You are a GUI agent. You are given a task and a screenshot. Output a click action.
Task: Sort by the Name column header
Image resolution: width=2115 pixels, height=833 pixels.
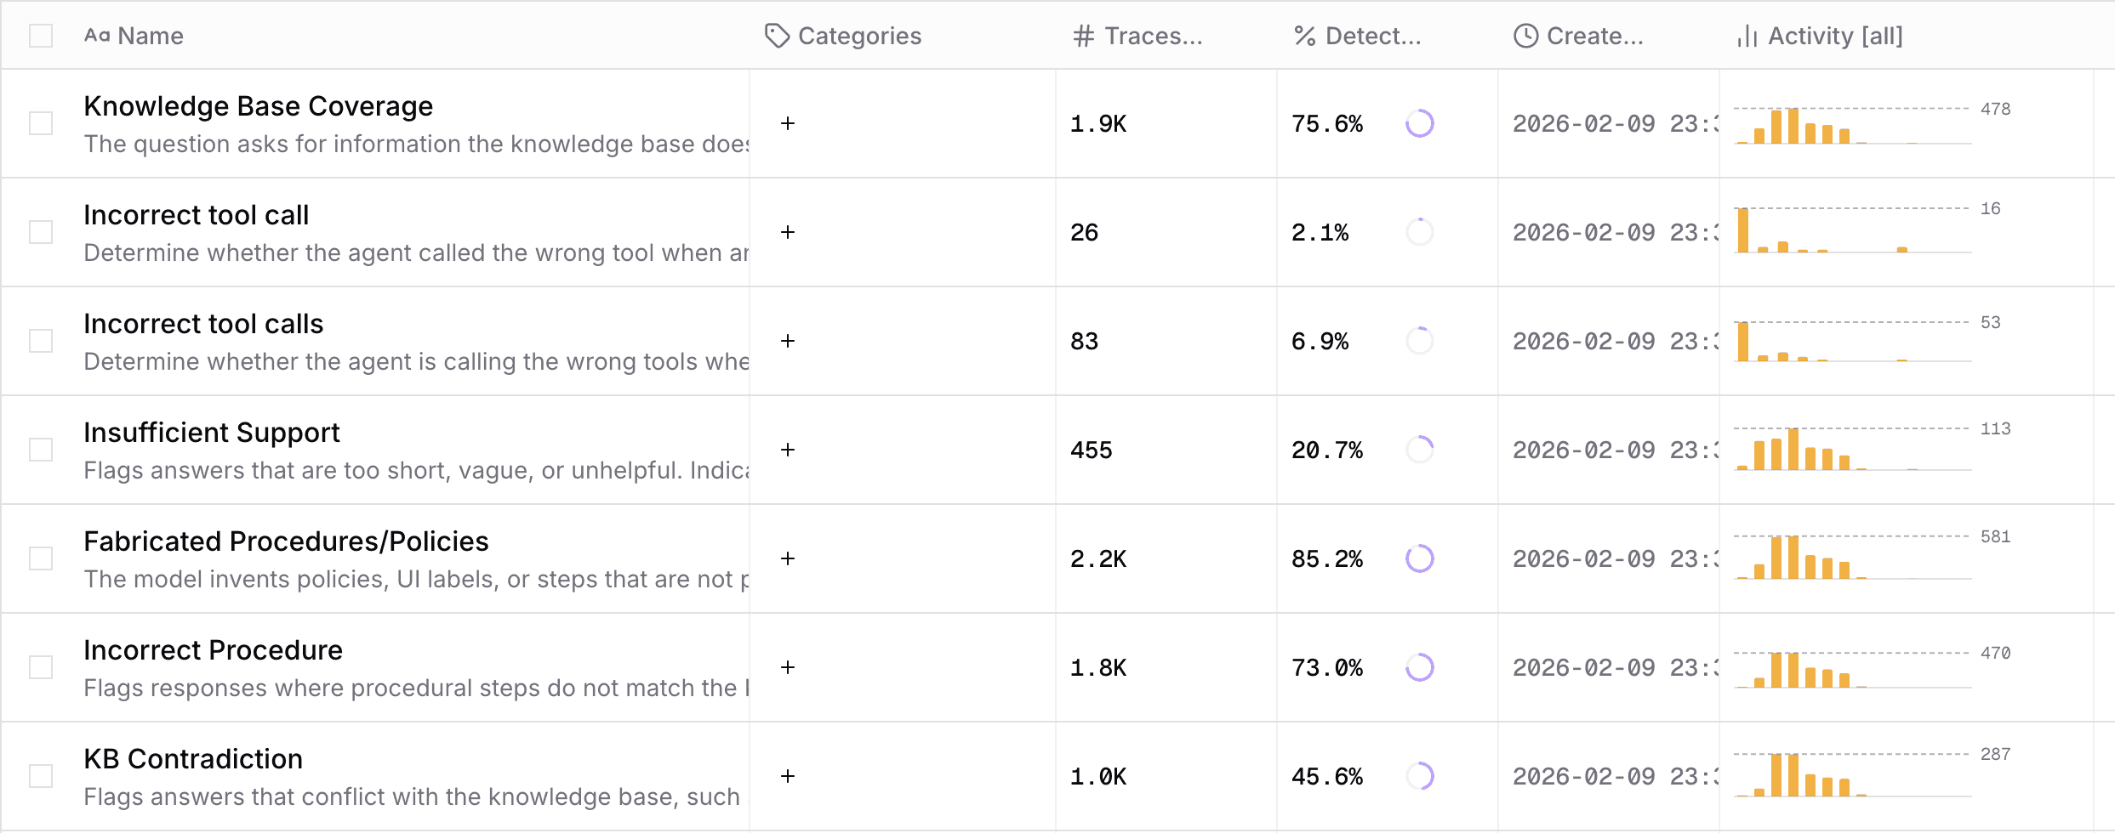point(150,36)
